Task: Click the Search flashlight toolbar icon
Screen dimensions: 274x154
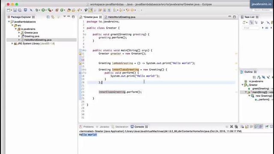Action: (x=78, y=10)
